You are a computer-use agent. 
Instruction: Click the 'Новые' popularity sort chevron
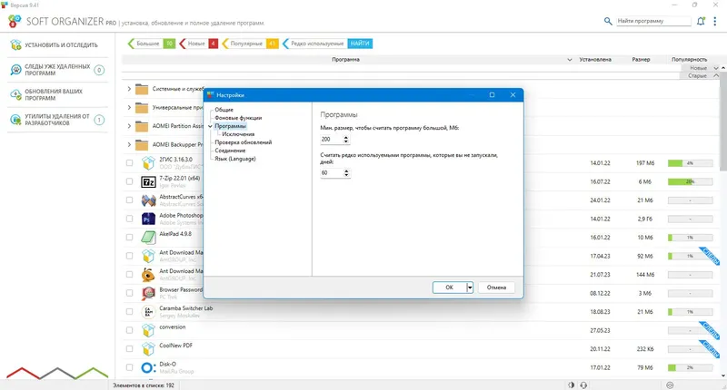click(715, 68)
